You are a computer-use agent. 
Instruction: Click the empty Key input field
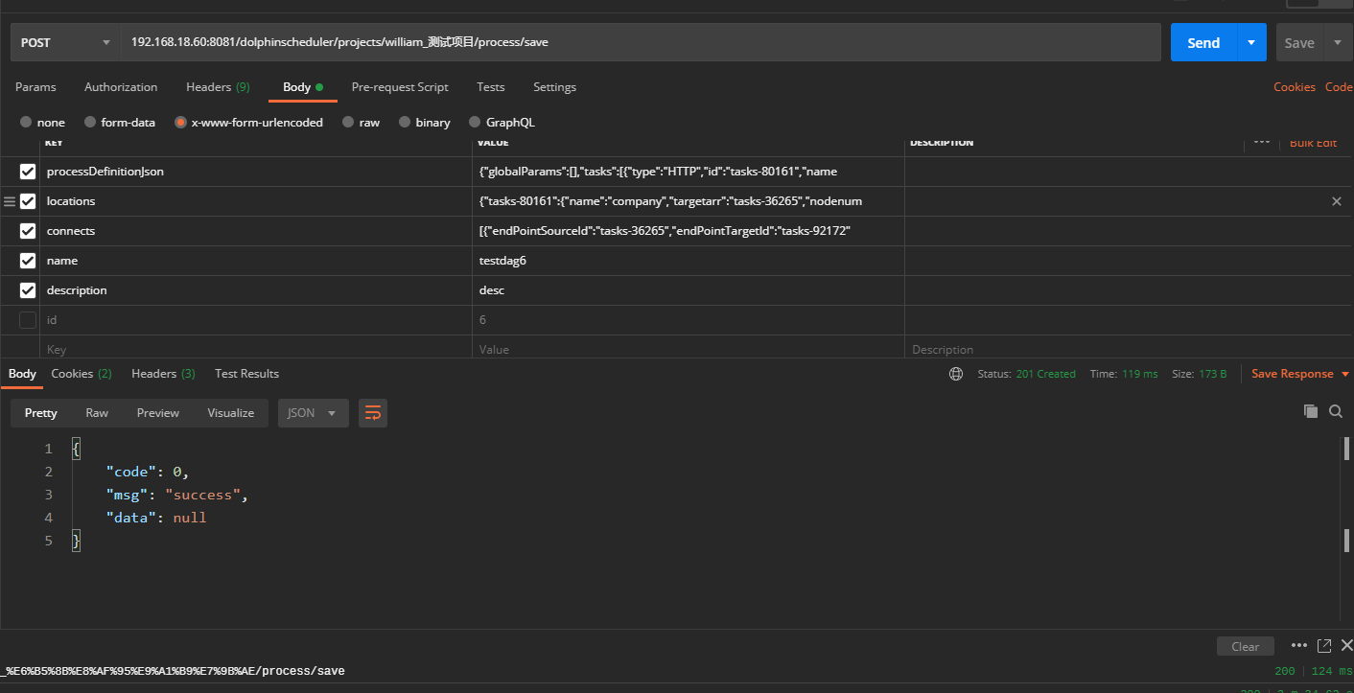click(x=256, y=350)
